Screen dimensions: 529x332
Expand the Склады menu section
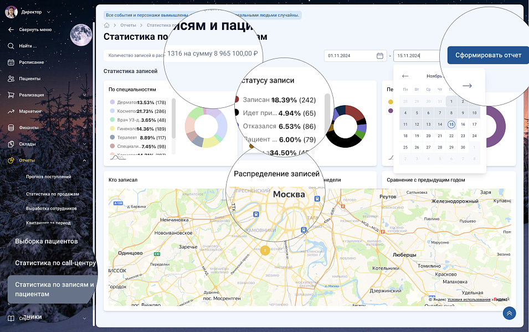(x=84, y=144)
